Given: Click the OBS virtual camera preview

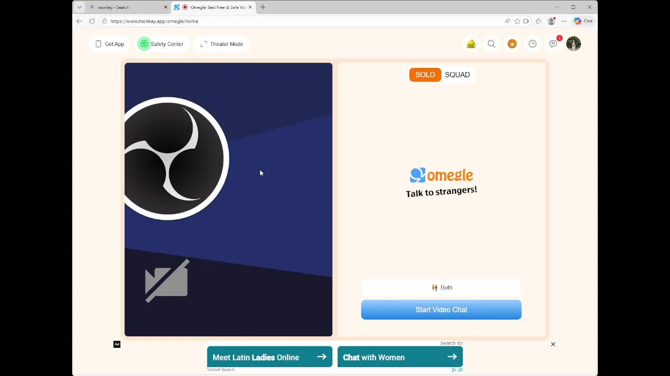Looking at the screenshot, I should pyautogui.click(x=228, y=199).
